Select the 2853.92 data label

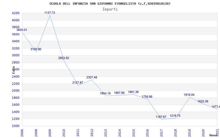coord(64,58)
